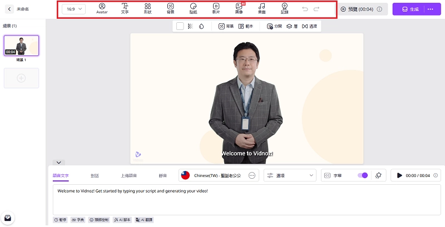Open the three-dot menu beside 生成
445x227 pixels.
point(430,9)
